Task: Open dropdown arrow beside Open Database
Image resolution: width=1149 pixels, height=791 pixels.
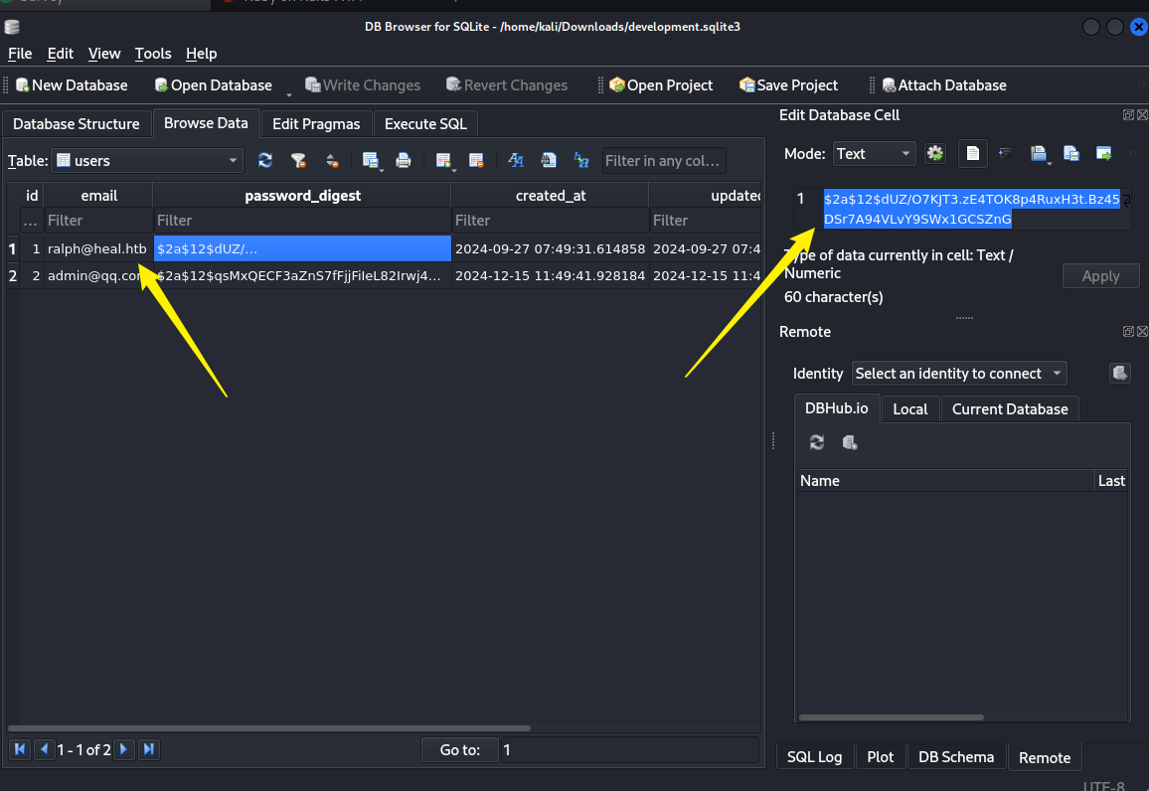Action: point(288,94)
